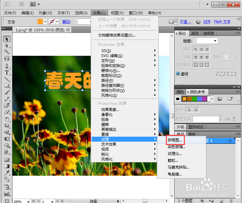This screenshot has height=203, width=242.
Task: Click the orange fill color swatch
Action: tap(40, 22)
